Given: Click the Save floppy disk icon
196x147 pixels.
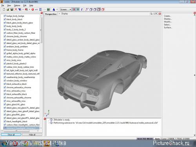Looking at the screenshot, I should [x=12, y=9].
